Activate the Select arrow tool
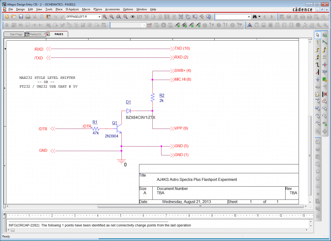This screenshot has height=241, width=331. tap(318, 35)
